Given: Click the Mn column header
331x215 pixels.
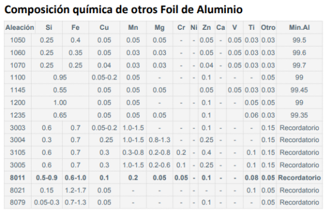Looking at the screenshot, I should (133, 27).
